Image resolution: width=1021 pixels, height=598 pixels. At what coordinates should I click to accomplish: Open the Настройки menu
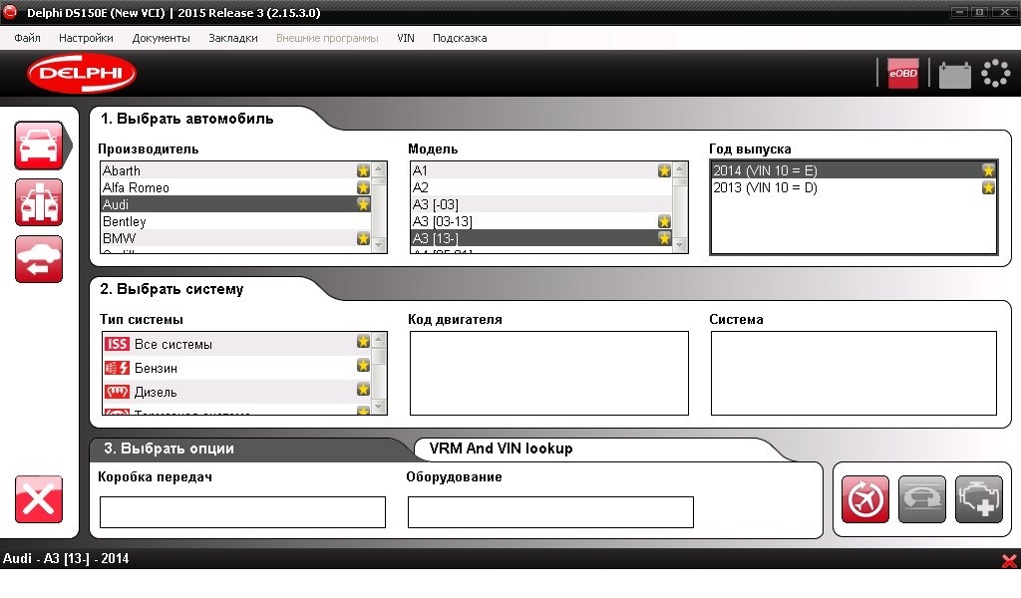(86, 38)
